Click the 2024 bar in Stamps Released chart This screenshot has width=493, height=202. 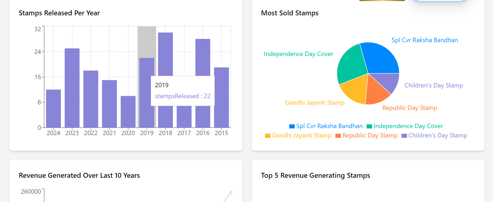(53, 109)
